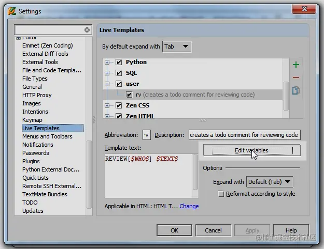This screenshot has height=249, width=324.
Task: Open Plugins settings
Action: click(31, 161)
